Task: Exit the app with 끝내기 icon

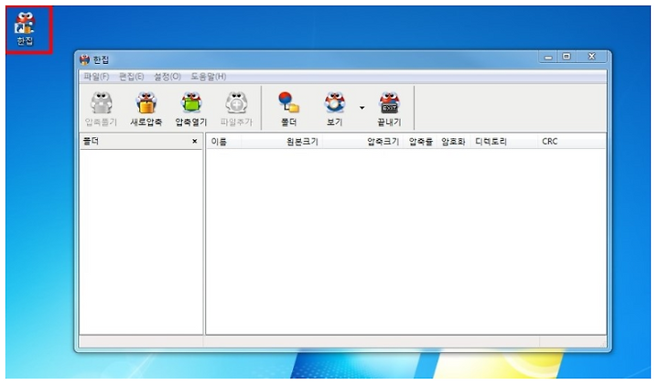Action: pyautogui.click(x=389, y=109)
